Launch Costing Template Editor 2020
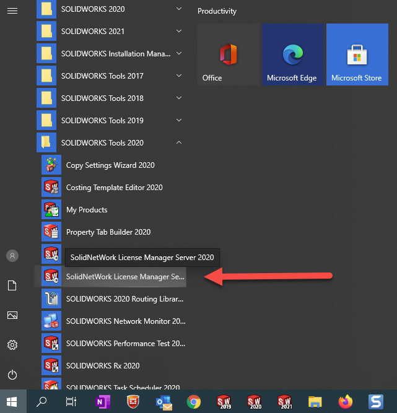The width and height of the screenshot is (397, 413). pos(114,188)
